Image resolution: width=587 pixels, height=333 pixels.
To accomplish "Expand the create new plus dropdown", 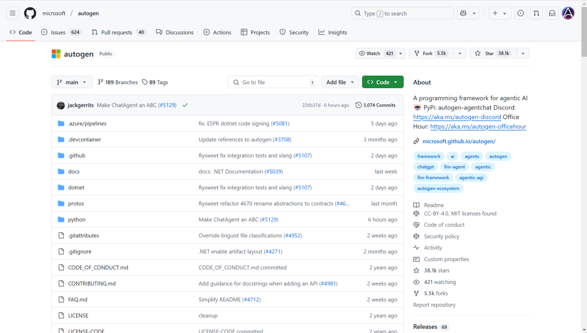I will pos(499,13).
